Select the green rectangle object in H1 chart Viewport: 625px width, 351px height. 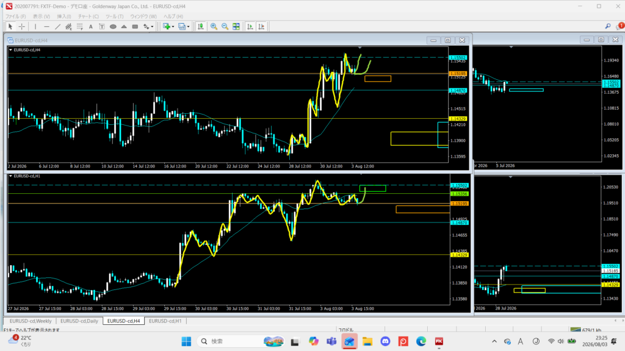[373, 188]
